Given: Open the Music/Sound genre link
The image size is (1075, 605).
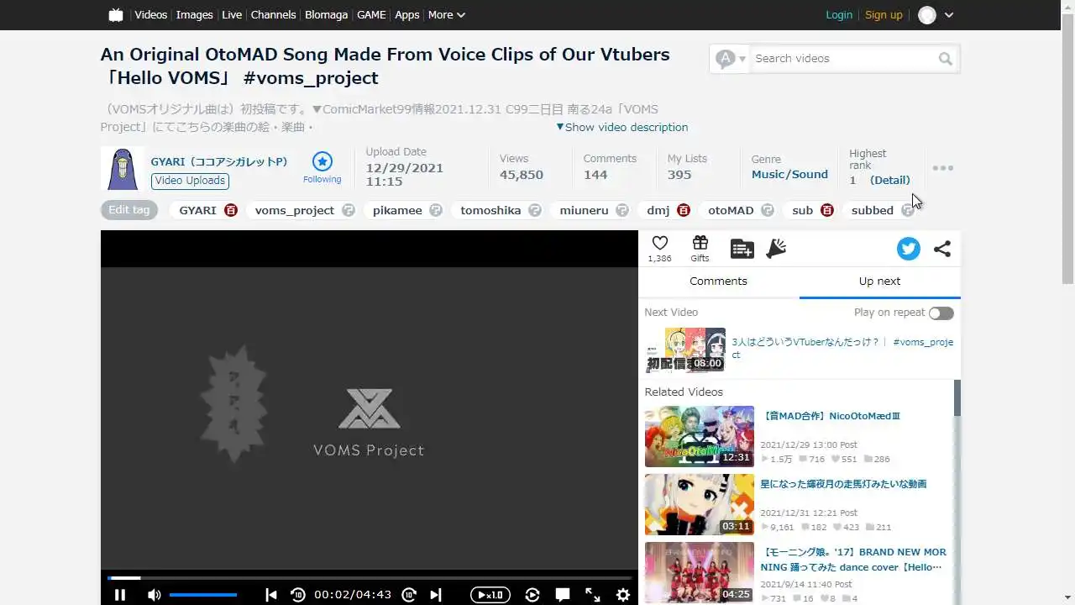Looking at the screenshot, I should [x=789, y=174].
